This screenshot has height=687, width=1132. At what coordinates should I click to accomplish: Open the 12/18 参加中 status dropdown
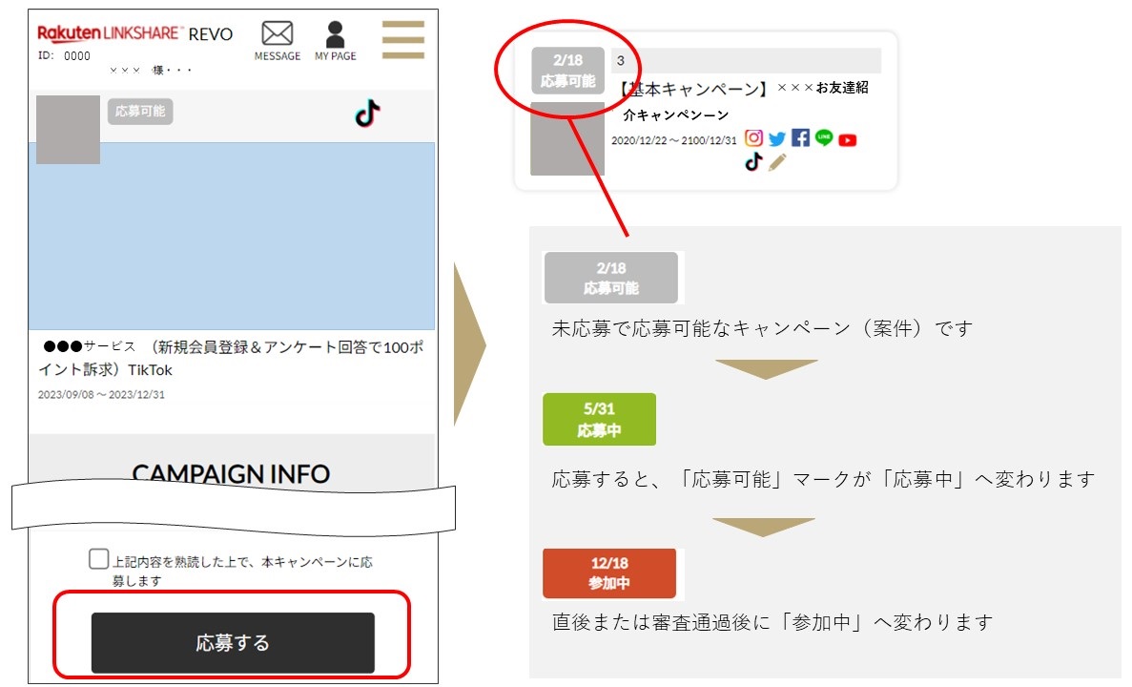[x=608, y=572]
